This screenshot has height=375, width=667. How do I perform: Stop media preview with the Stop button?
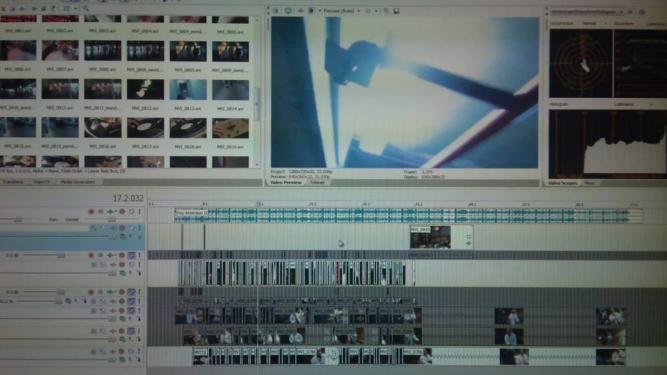43,8
